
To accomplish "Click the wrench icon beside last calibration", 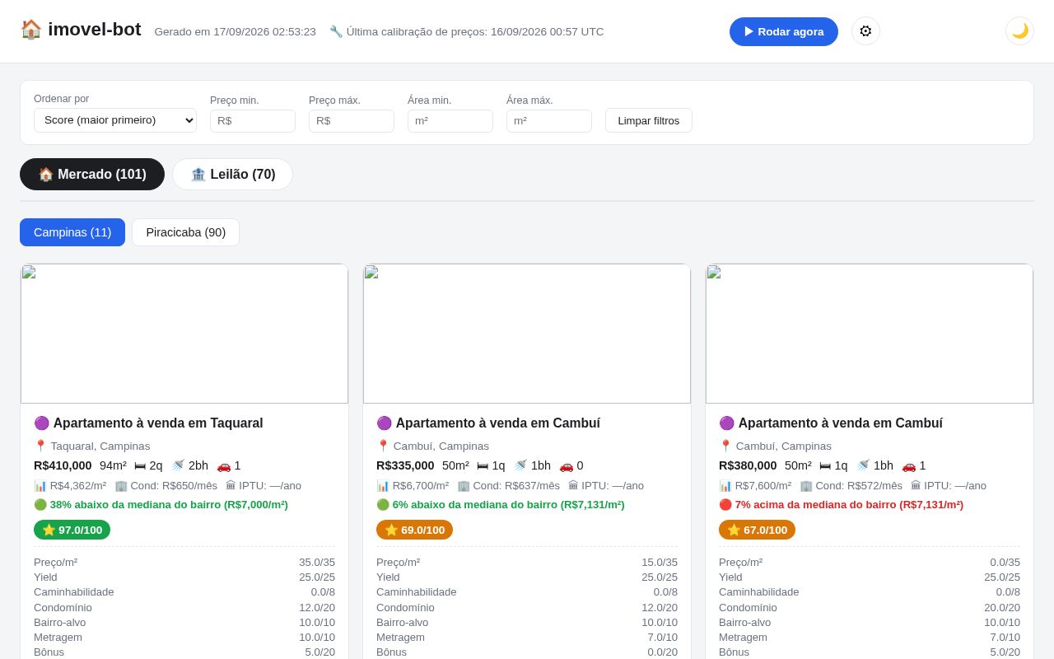I will (336, 32).
